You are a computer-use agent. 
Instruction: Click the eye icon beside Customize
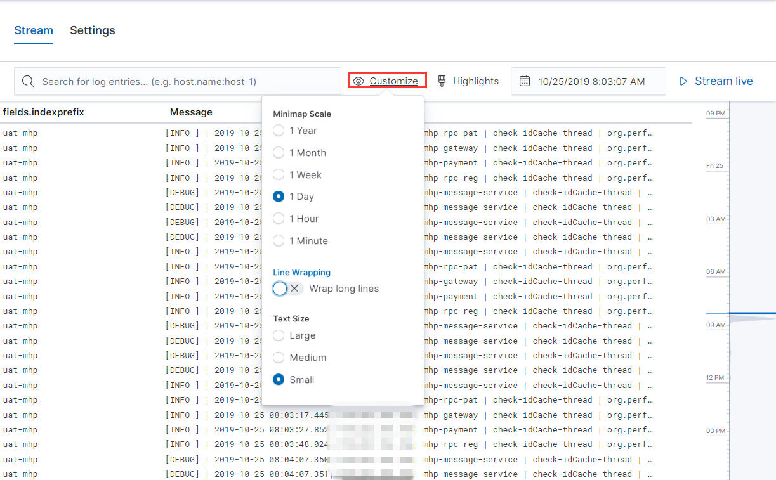tap(358, 81)
